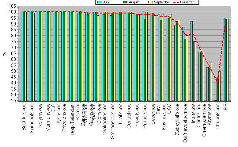The width and height of the screenshot is (238, 147).
Task: Select the Kamchatskoe category label
Action: (32, 118)
